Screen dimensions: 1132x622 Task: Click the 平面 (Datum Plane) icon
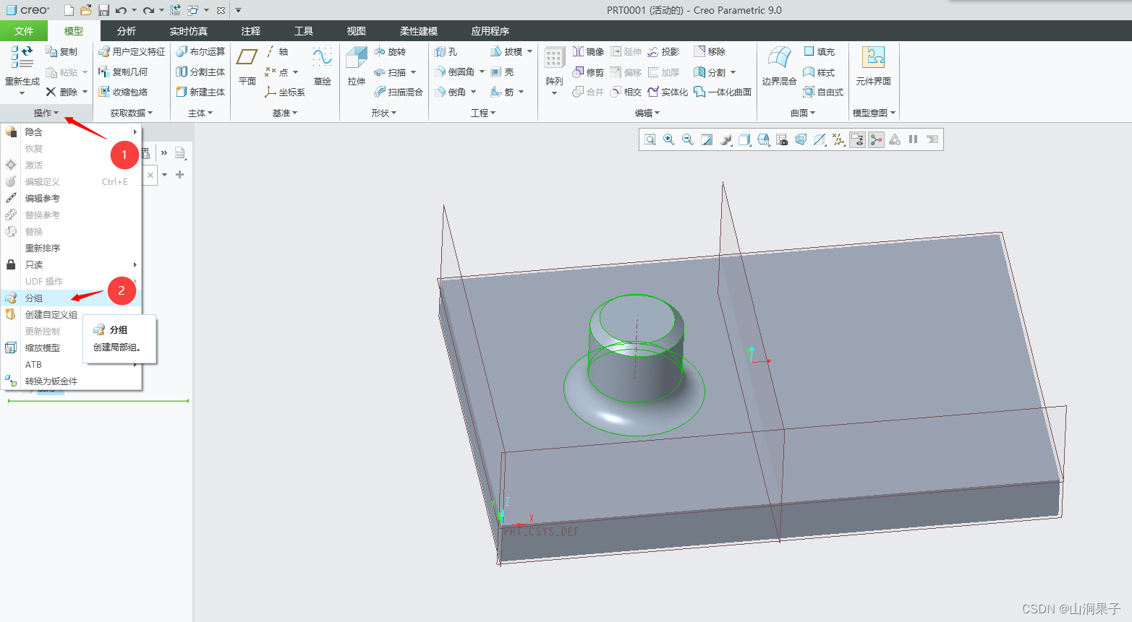tap(247, 59)
